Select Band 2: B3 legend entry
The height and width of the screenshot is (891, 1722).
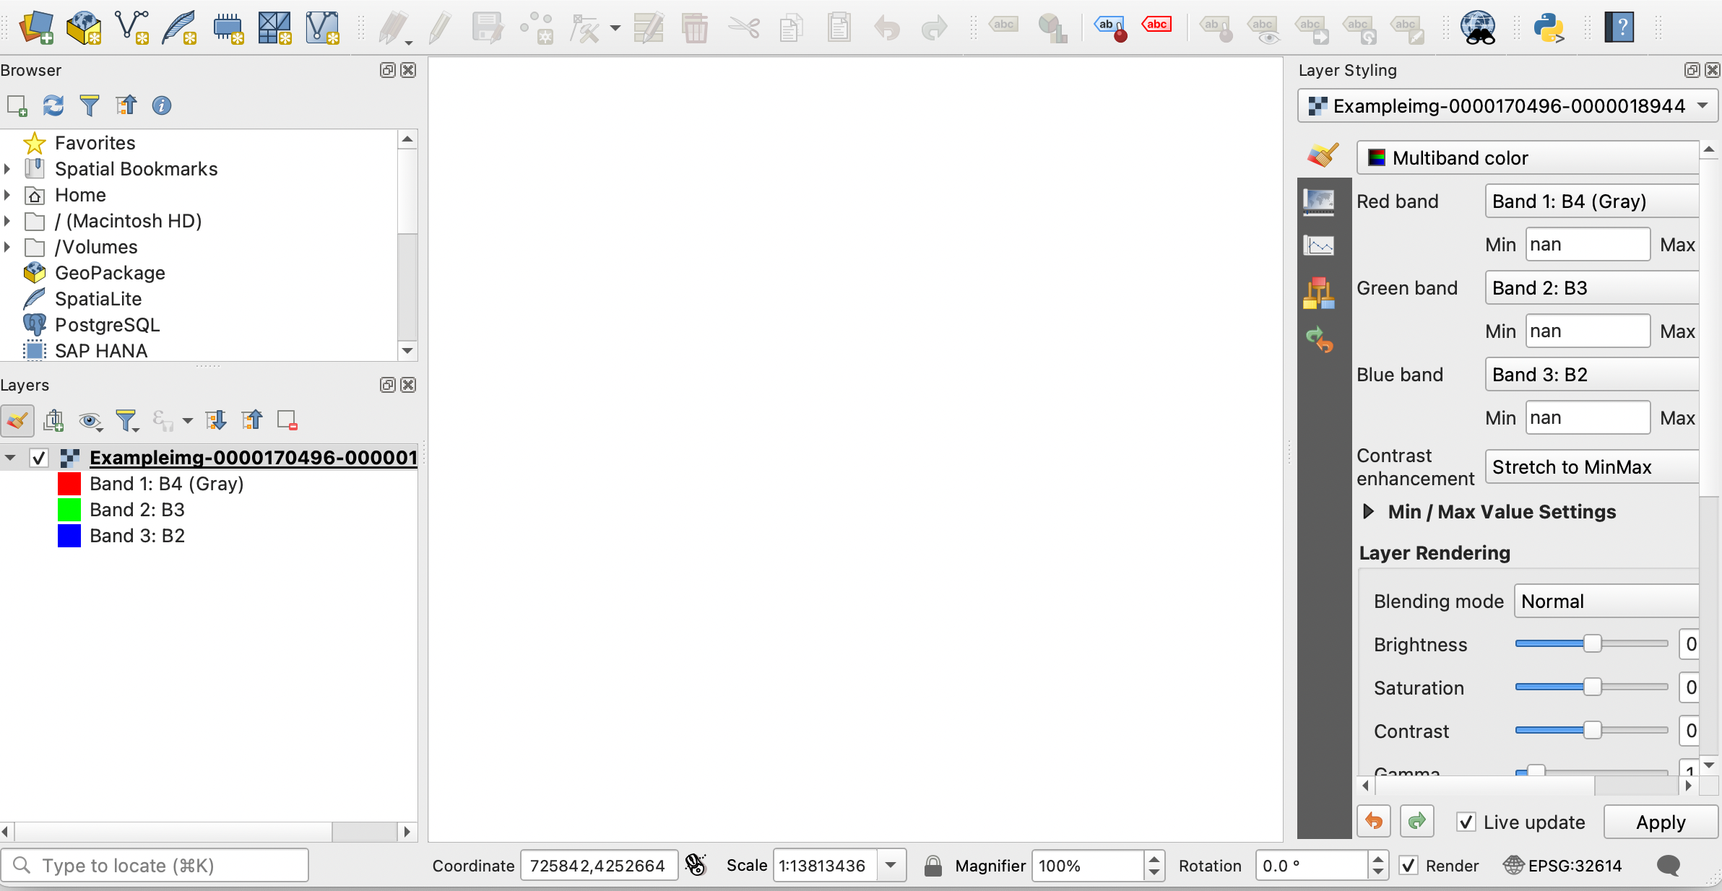(137, 510)
